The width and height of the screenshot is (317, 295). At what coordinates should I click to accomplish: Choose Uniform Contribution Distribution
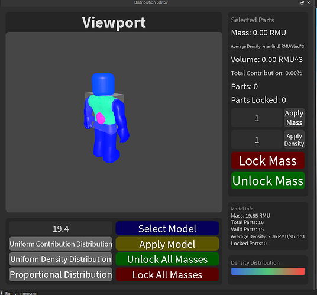tap(61, 244)
